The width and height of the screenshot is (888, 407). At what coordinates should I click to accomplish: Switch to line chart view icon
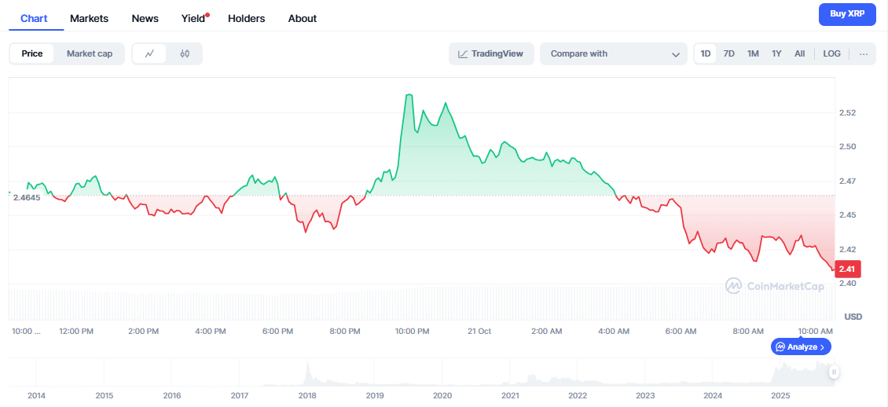pyautogui.click(x=149, y=53)
